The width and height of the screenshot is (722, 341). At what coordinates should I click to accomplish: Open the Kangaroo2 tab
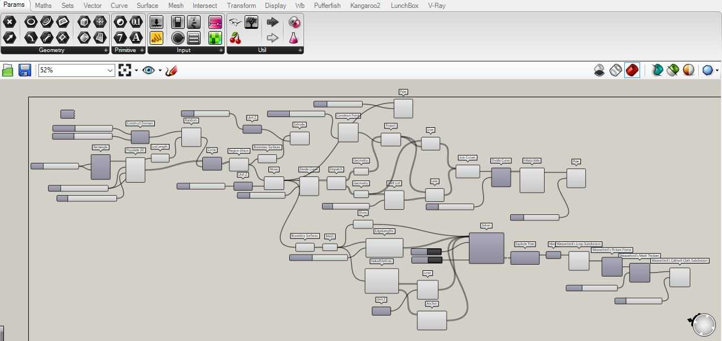(365, 6)
